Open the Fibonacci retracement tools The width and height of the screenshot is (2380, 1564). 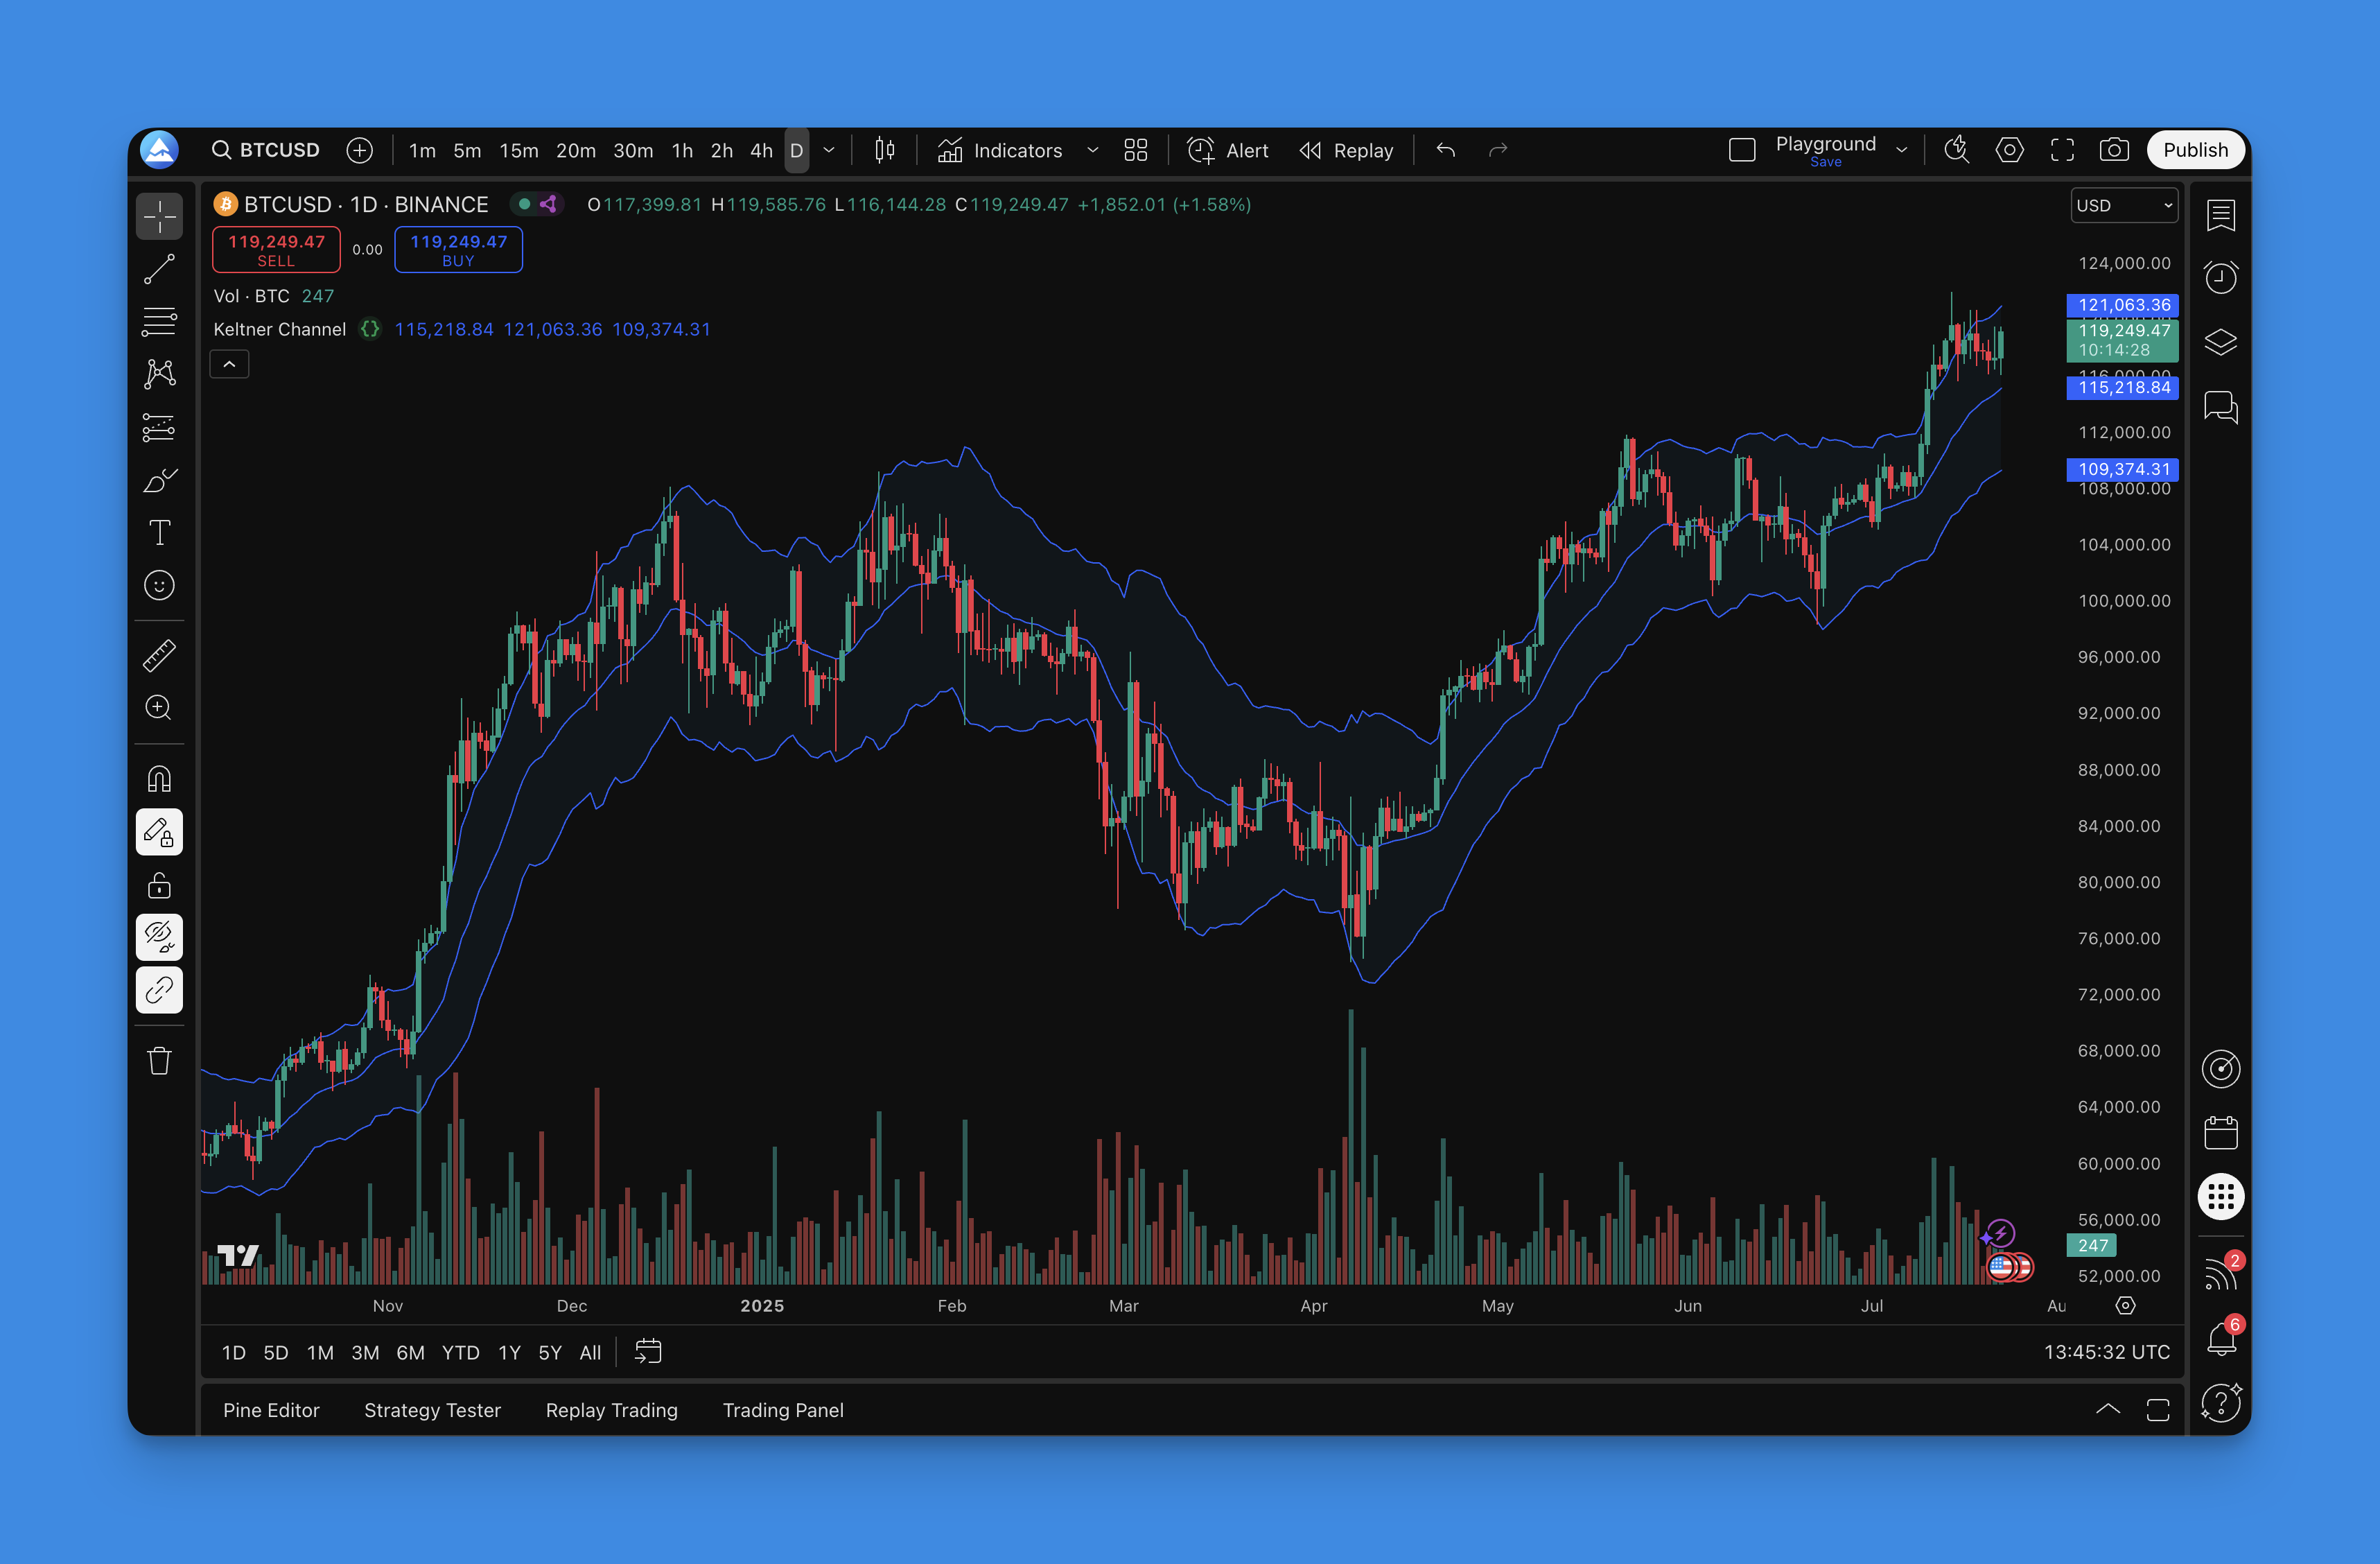click(159, 322)
